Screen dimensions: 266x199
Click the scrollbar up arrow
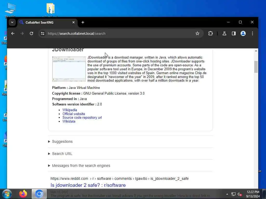click(256, 51)
